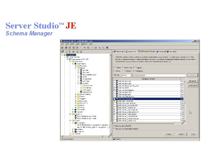Click the sysmaster database icon
This screenshot has height=154, width=205.
(75, 110)
